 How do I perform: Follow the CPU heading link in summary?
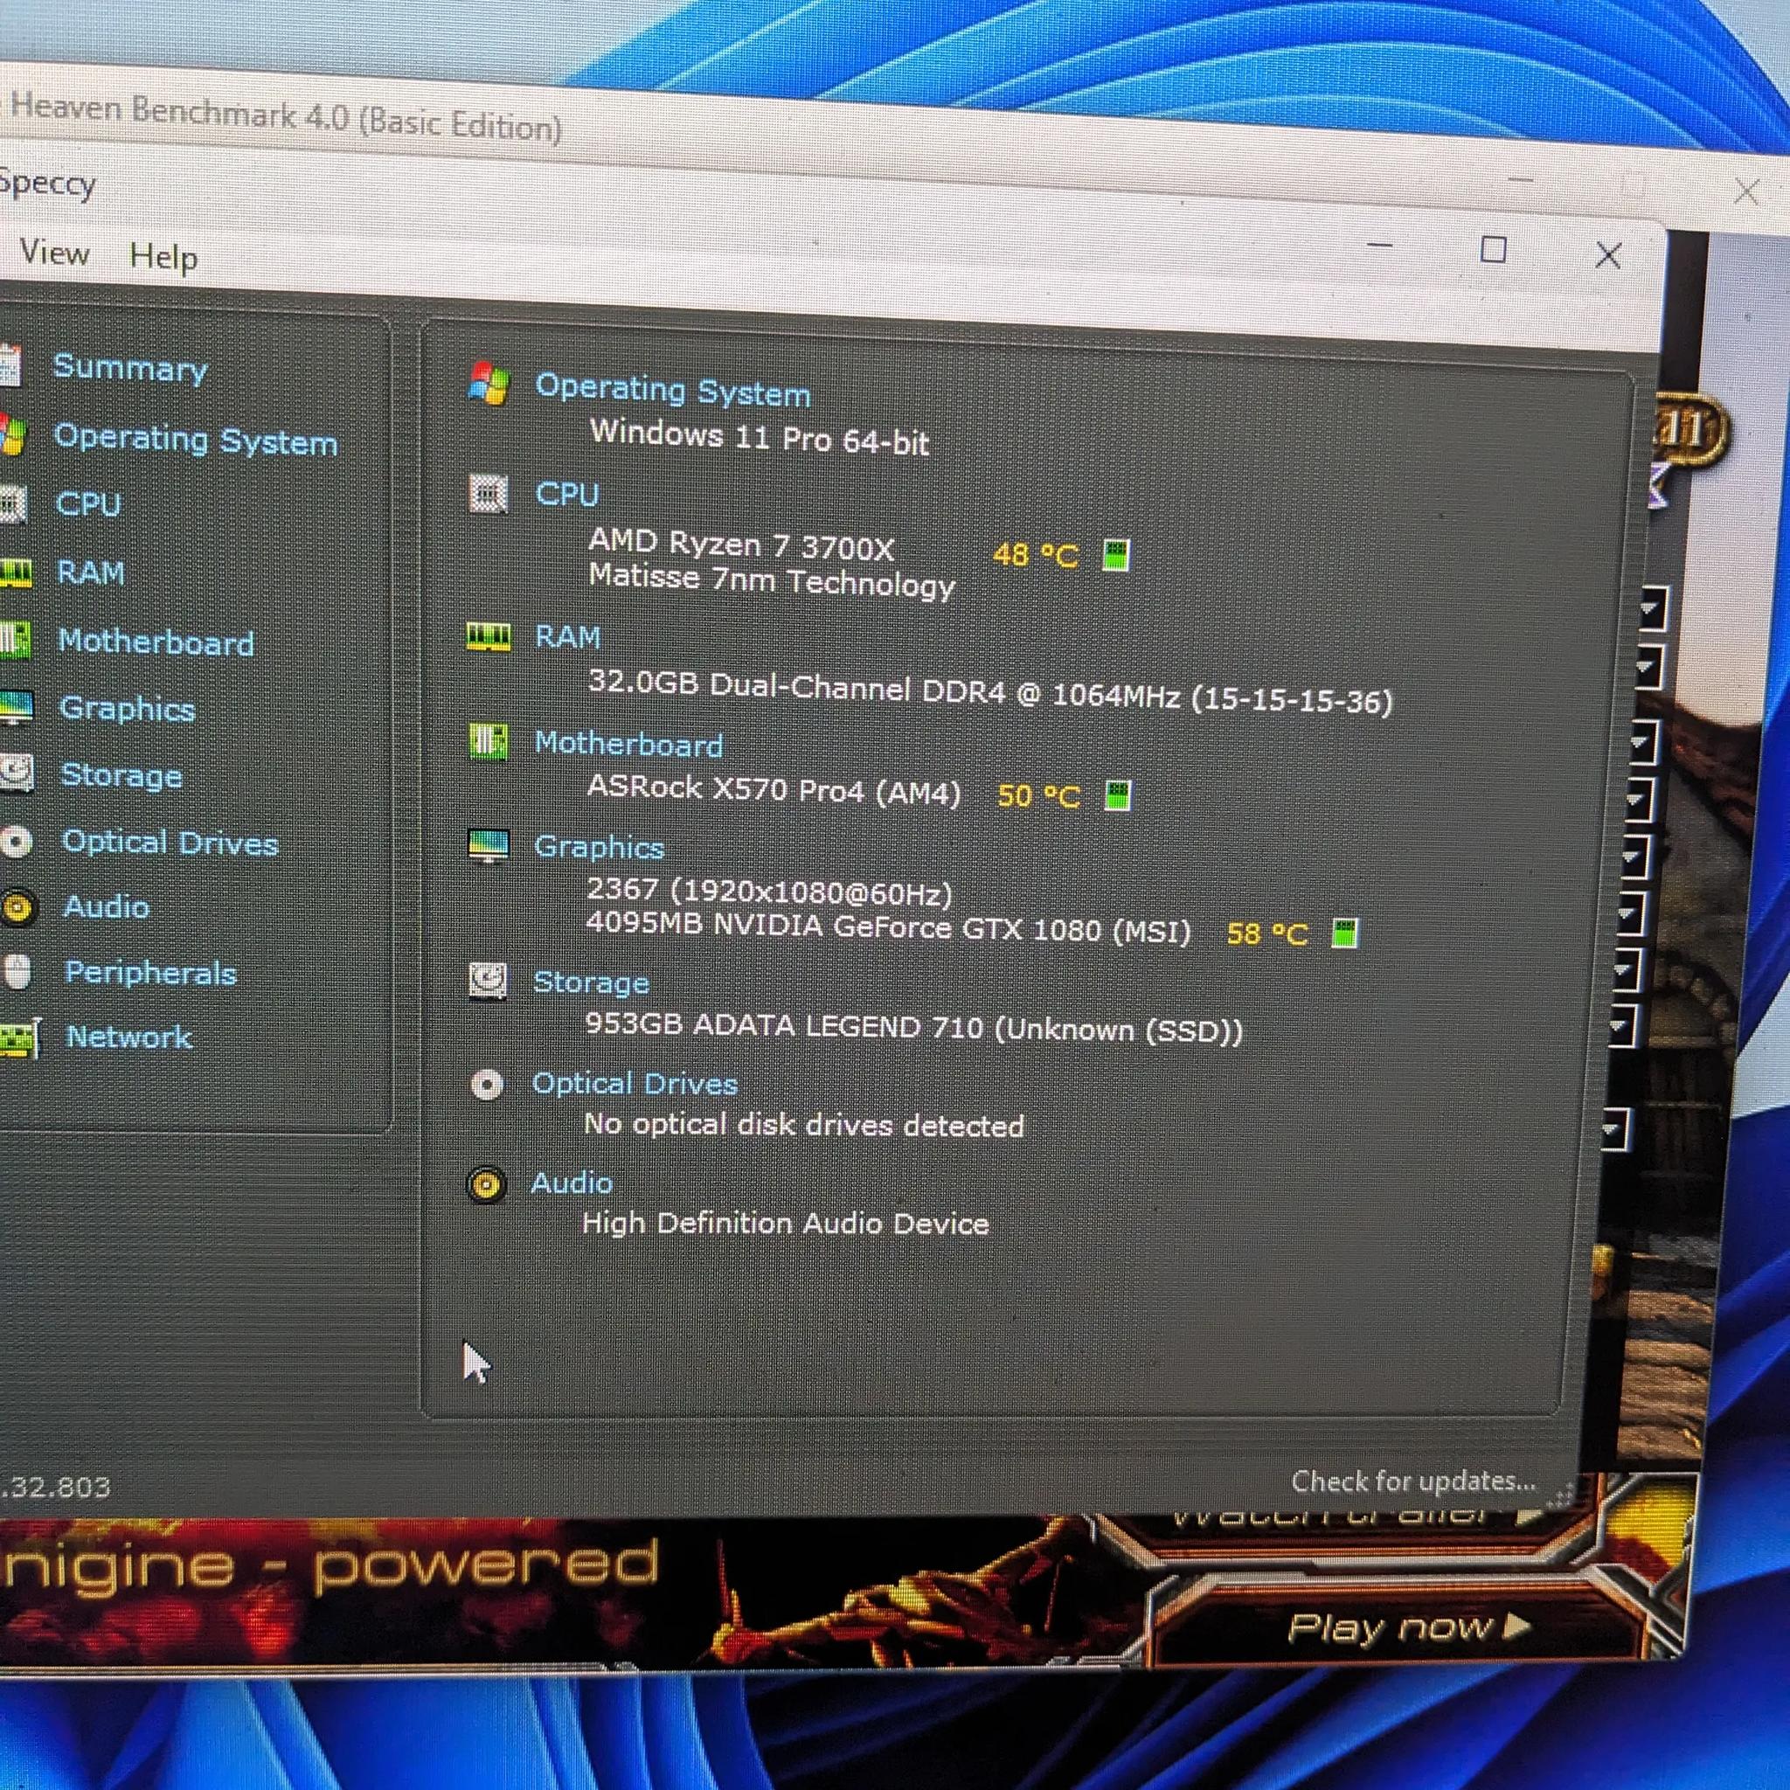tap(567, 493)
